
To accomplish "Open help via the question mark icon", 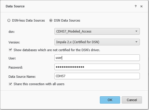I will 136,6.
